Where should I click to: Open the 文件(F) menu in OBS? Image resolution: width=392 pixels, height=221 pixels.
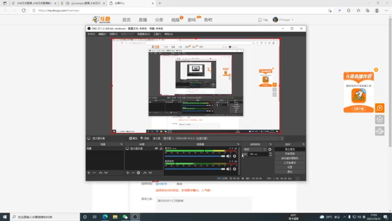coord(91,34)
